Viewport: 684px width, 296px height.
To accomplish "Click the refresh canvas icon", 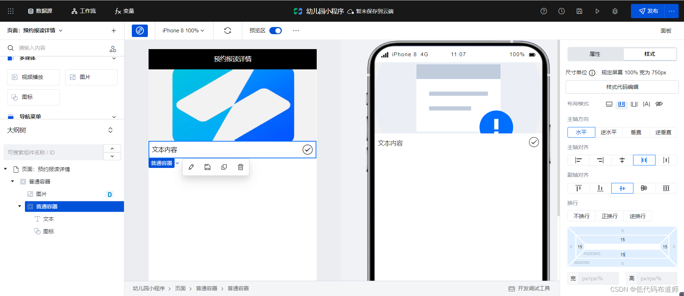I will point(228,31).
